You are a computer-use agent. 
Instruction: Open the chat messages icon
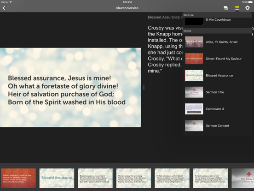(x=226, y=8)
